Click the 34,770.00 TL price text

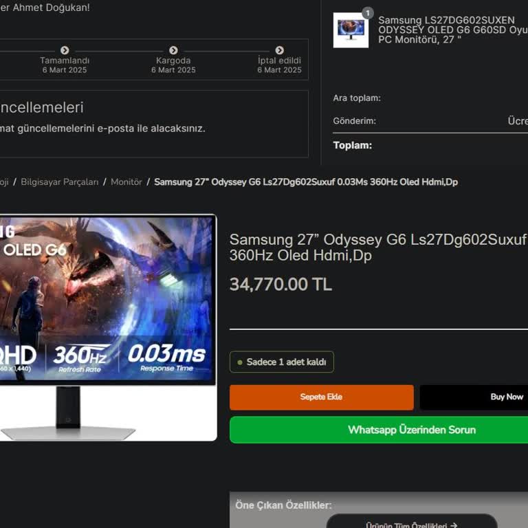pos(280,285)
